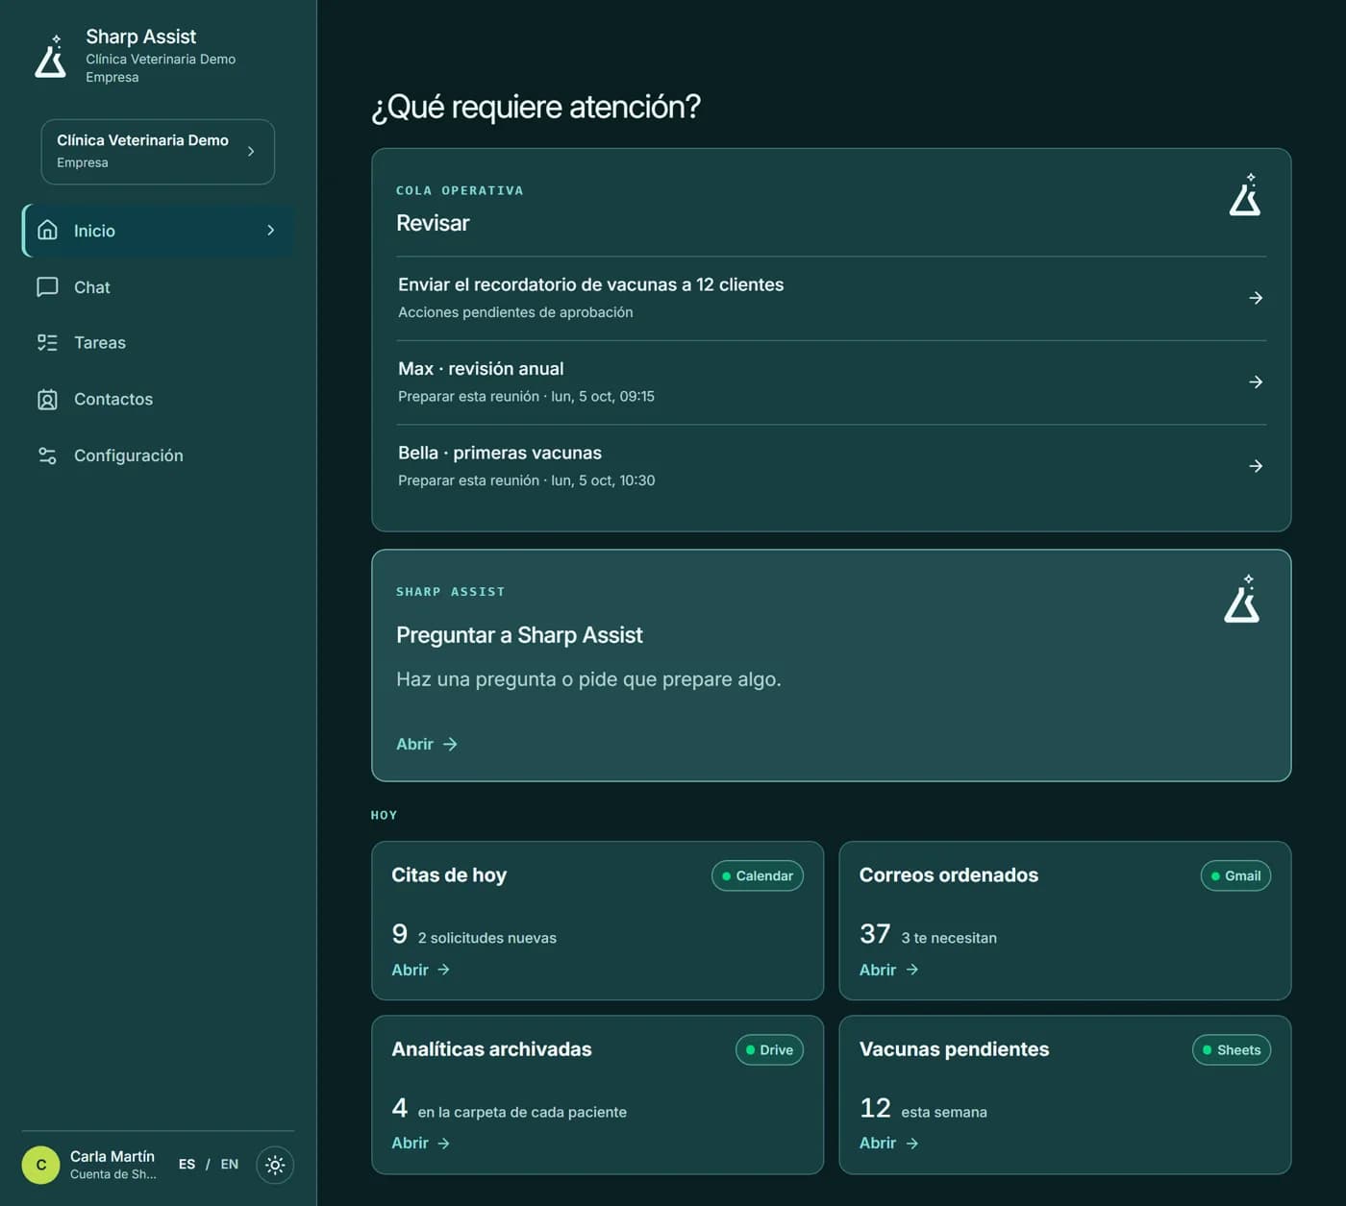Click the flask icon in Cola Operativa card
Screen dimensions: 1346x1206
click(1245, 195)
